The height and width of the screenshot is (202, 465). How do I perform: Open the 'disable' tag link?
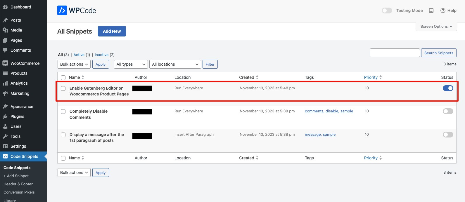coord(332,111)
